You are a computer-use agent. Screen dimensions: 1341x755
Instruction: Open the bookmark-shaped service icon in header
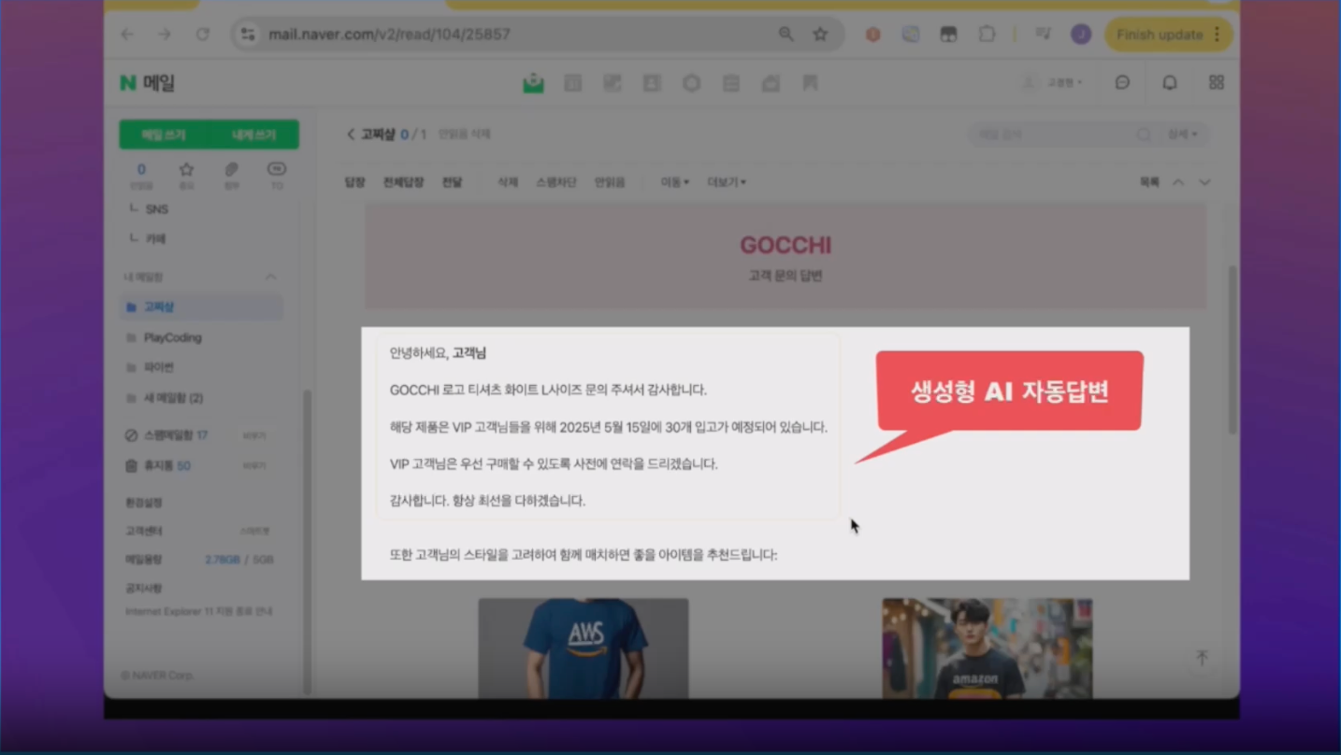[x=810, y=83]
